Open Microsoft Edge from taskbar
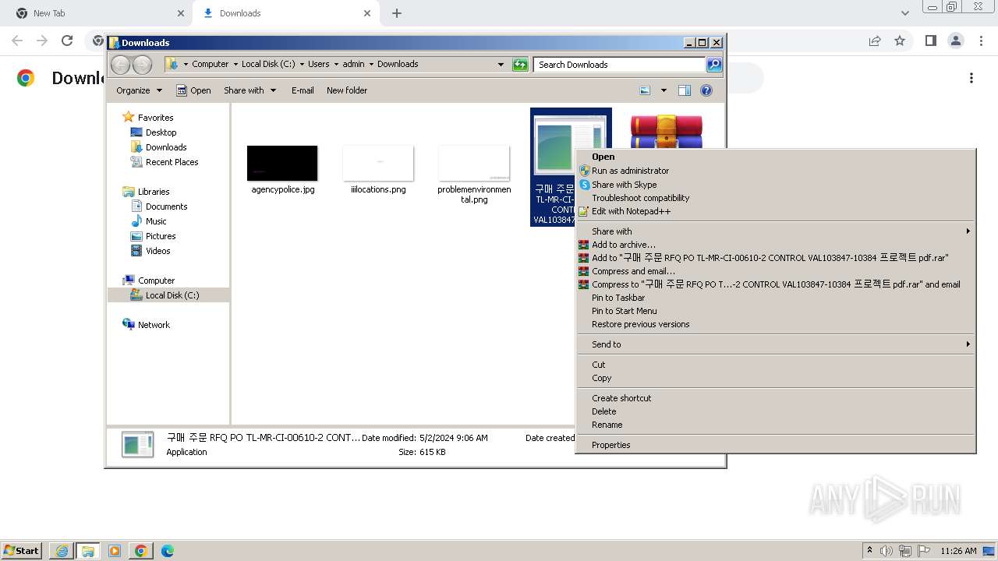The image size is (998, 561). click(168, 551)
